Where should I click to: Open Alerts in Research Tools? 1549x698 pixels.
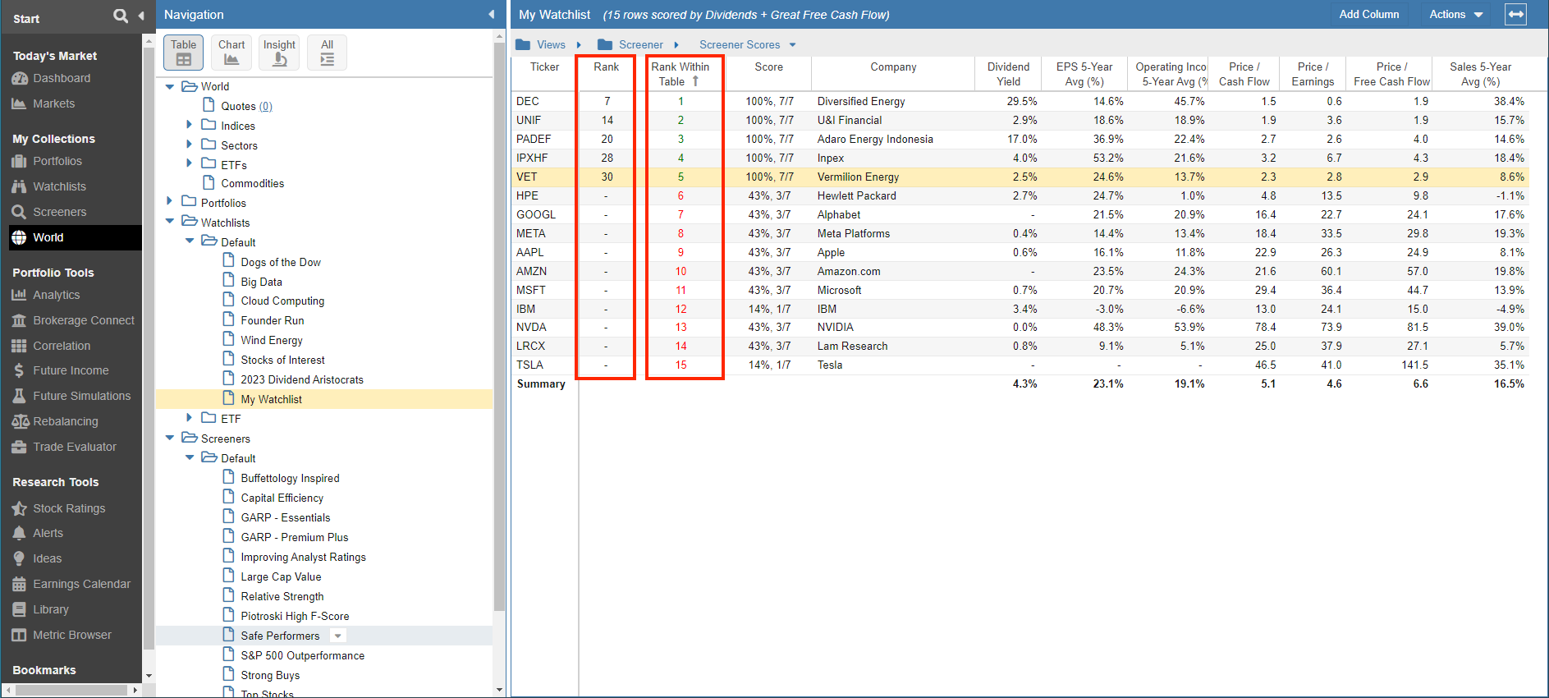[48, 533]
